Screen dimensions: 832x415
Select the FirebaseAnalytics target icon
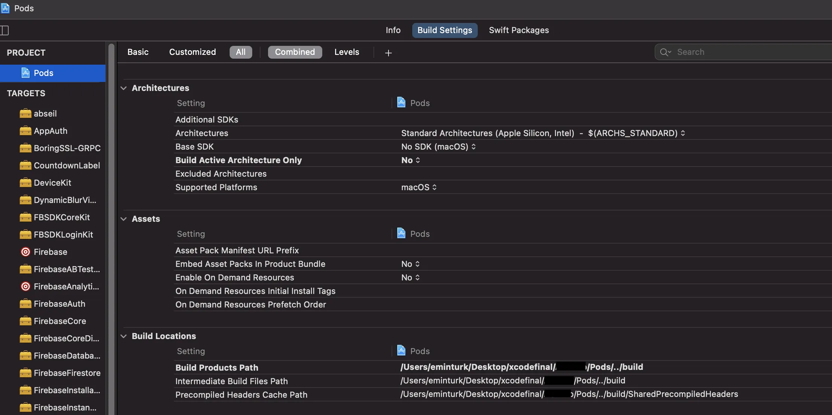(x=25, y=286)
